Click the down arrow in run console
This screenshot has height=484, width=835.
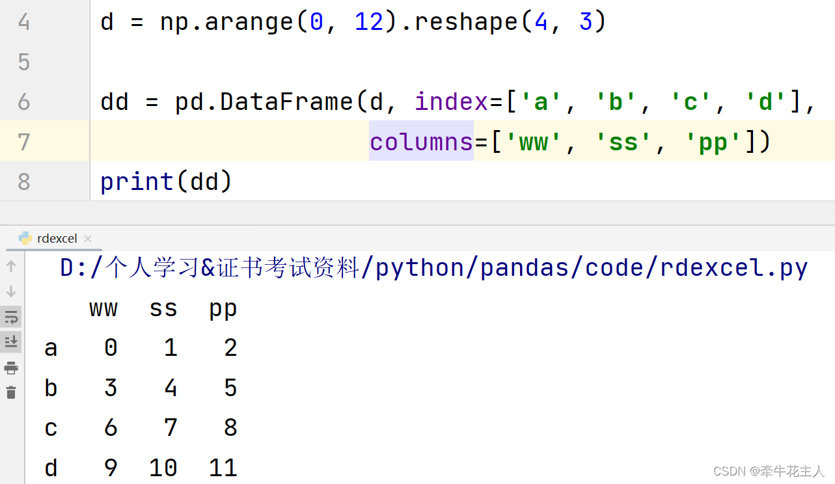point(11,291)
